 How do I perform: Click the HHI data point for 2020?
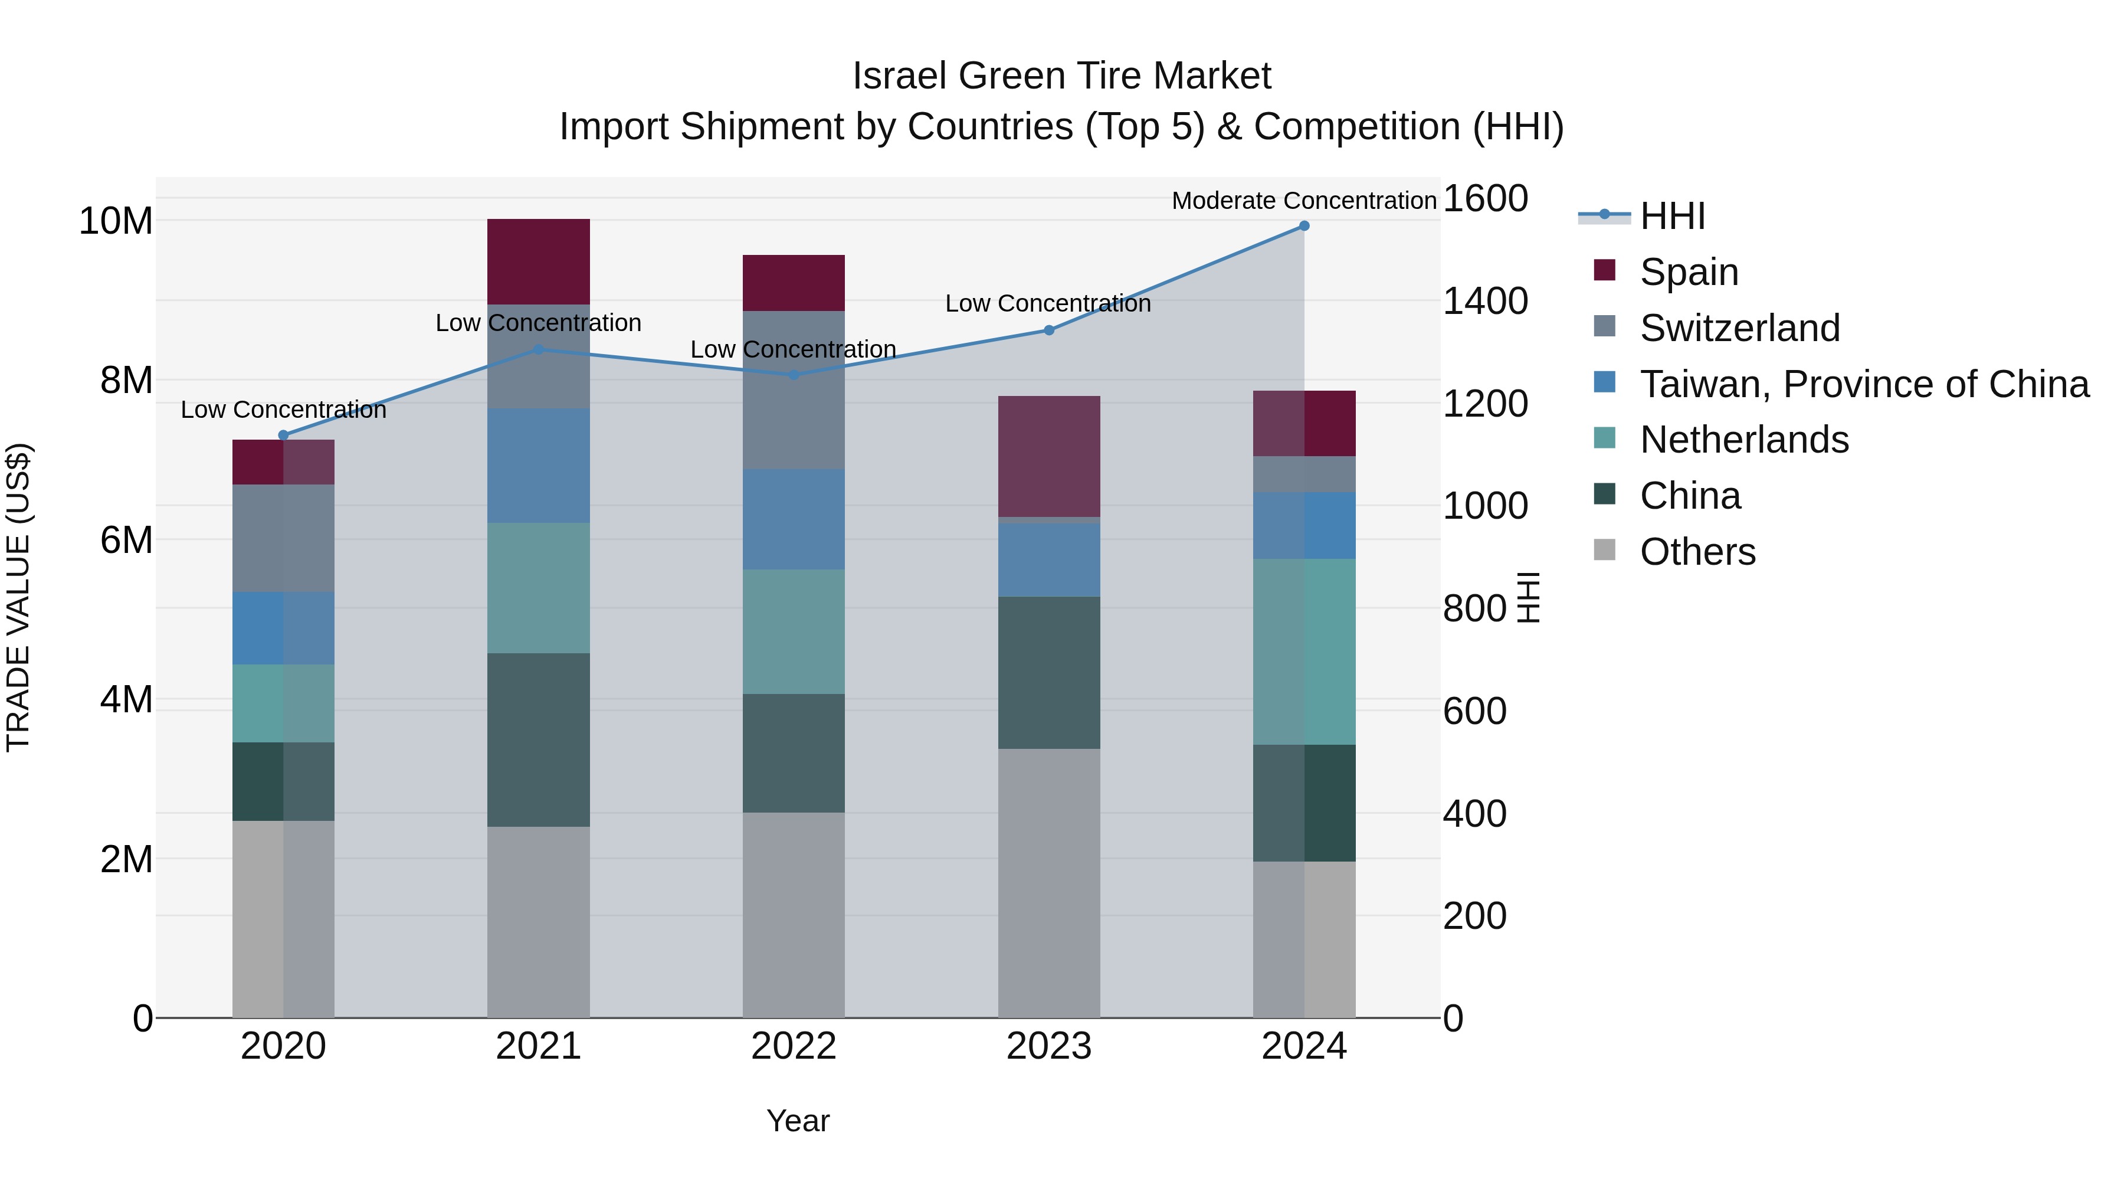point(284,436)
